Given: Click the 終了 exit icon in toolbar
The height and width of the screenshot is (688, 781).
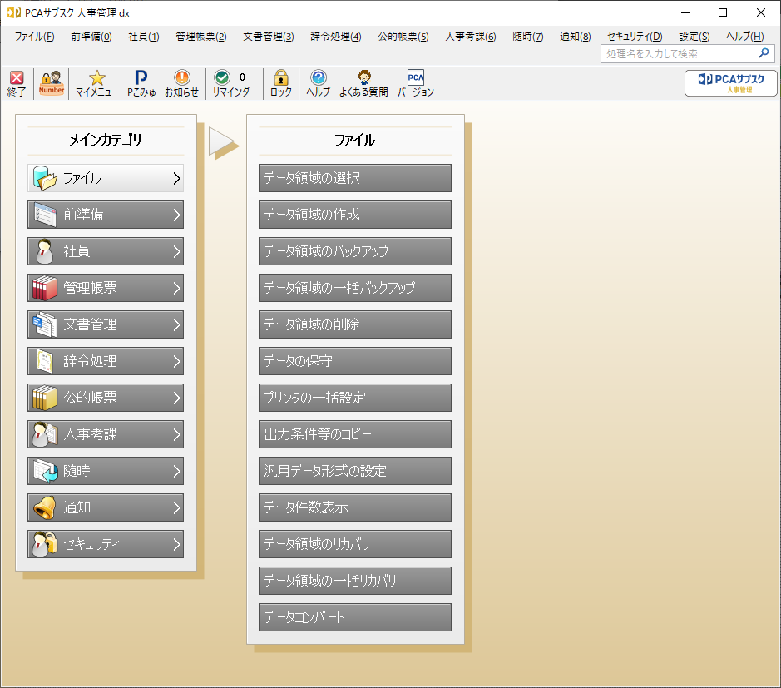Looking at the screenshot, I should pyautogui.click(x=17, y=83).
